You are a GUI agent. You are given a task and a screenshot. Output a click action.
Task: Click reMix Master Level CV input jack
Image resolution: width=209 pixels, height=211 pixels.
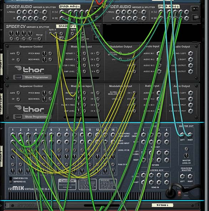[186, 149]
